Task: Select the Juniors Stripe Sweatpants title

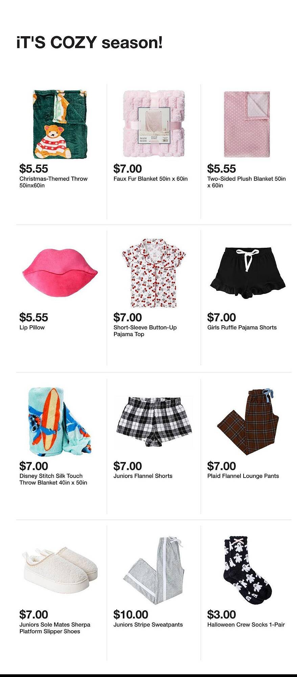Action: [x=148, y=625]
